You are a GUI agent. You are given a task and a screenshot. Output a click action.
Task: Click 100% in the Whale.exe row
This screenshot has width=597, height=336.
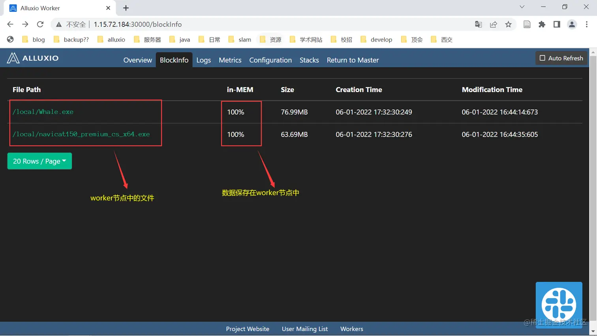point(236,112)
